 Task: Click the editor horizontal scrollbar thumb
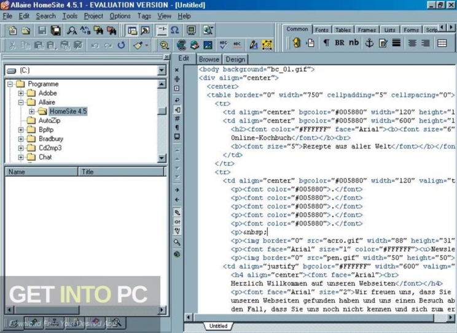(x=314, y=317)
